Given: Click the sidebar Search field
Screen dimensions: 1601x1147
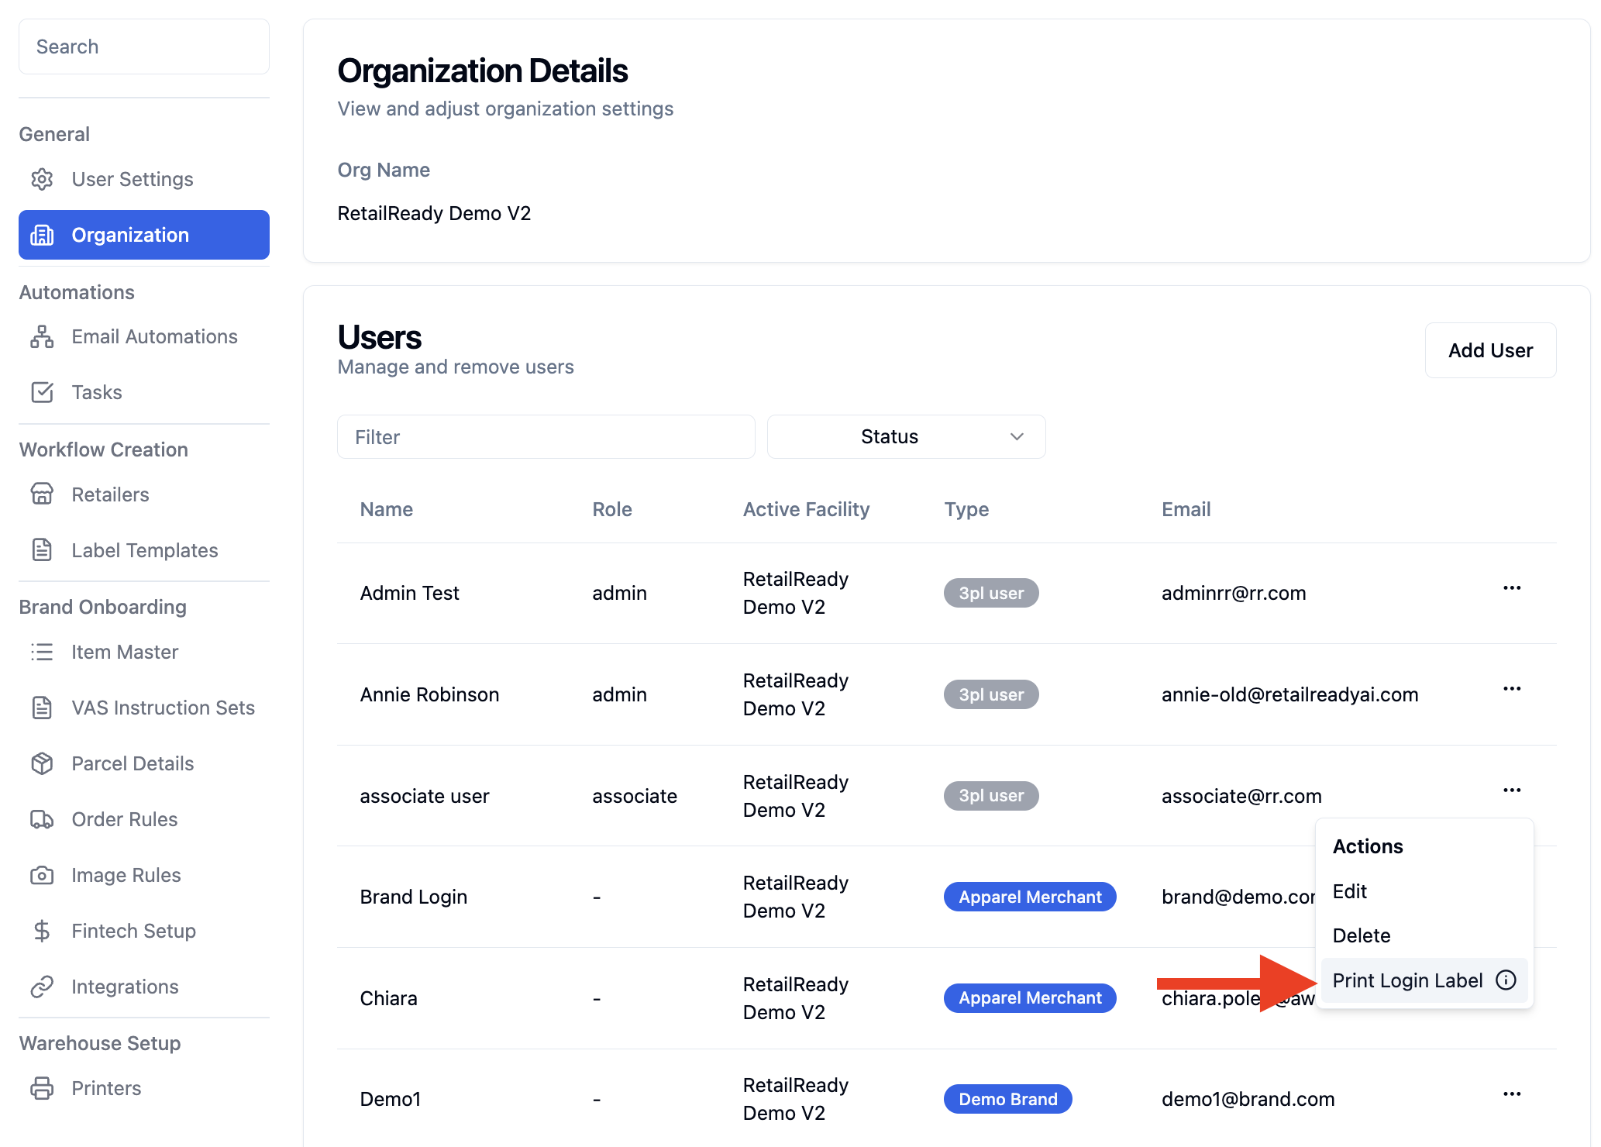Looking at the screenshot, I should pyautogui.click(x=144, y=46).
